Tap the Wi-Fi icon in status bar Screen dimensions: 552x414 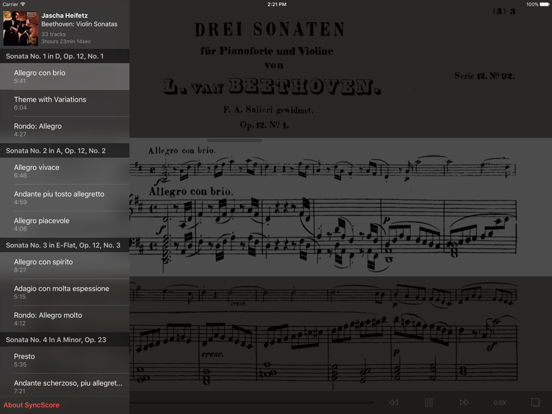click(x=23, y=4)
